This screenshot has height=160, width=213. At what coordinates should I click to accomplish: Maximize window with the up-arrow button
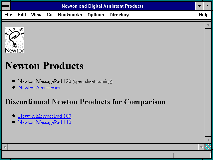(207, 6)
